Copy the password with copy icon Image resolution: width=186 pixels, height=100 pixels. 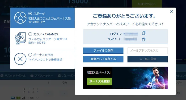pyautogui.click(x=144, y=39)
